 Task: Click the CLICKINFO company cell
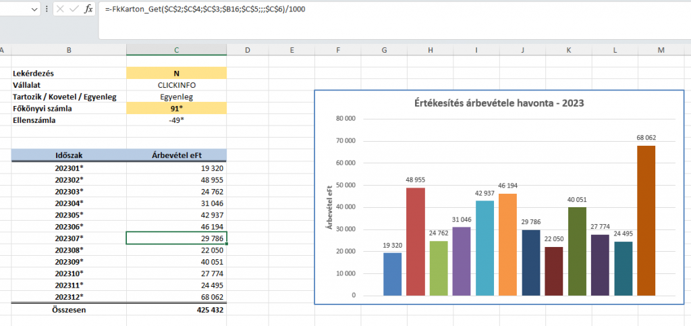pos(176,85)
